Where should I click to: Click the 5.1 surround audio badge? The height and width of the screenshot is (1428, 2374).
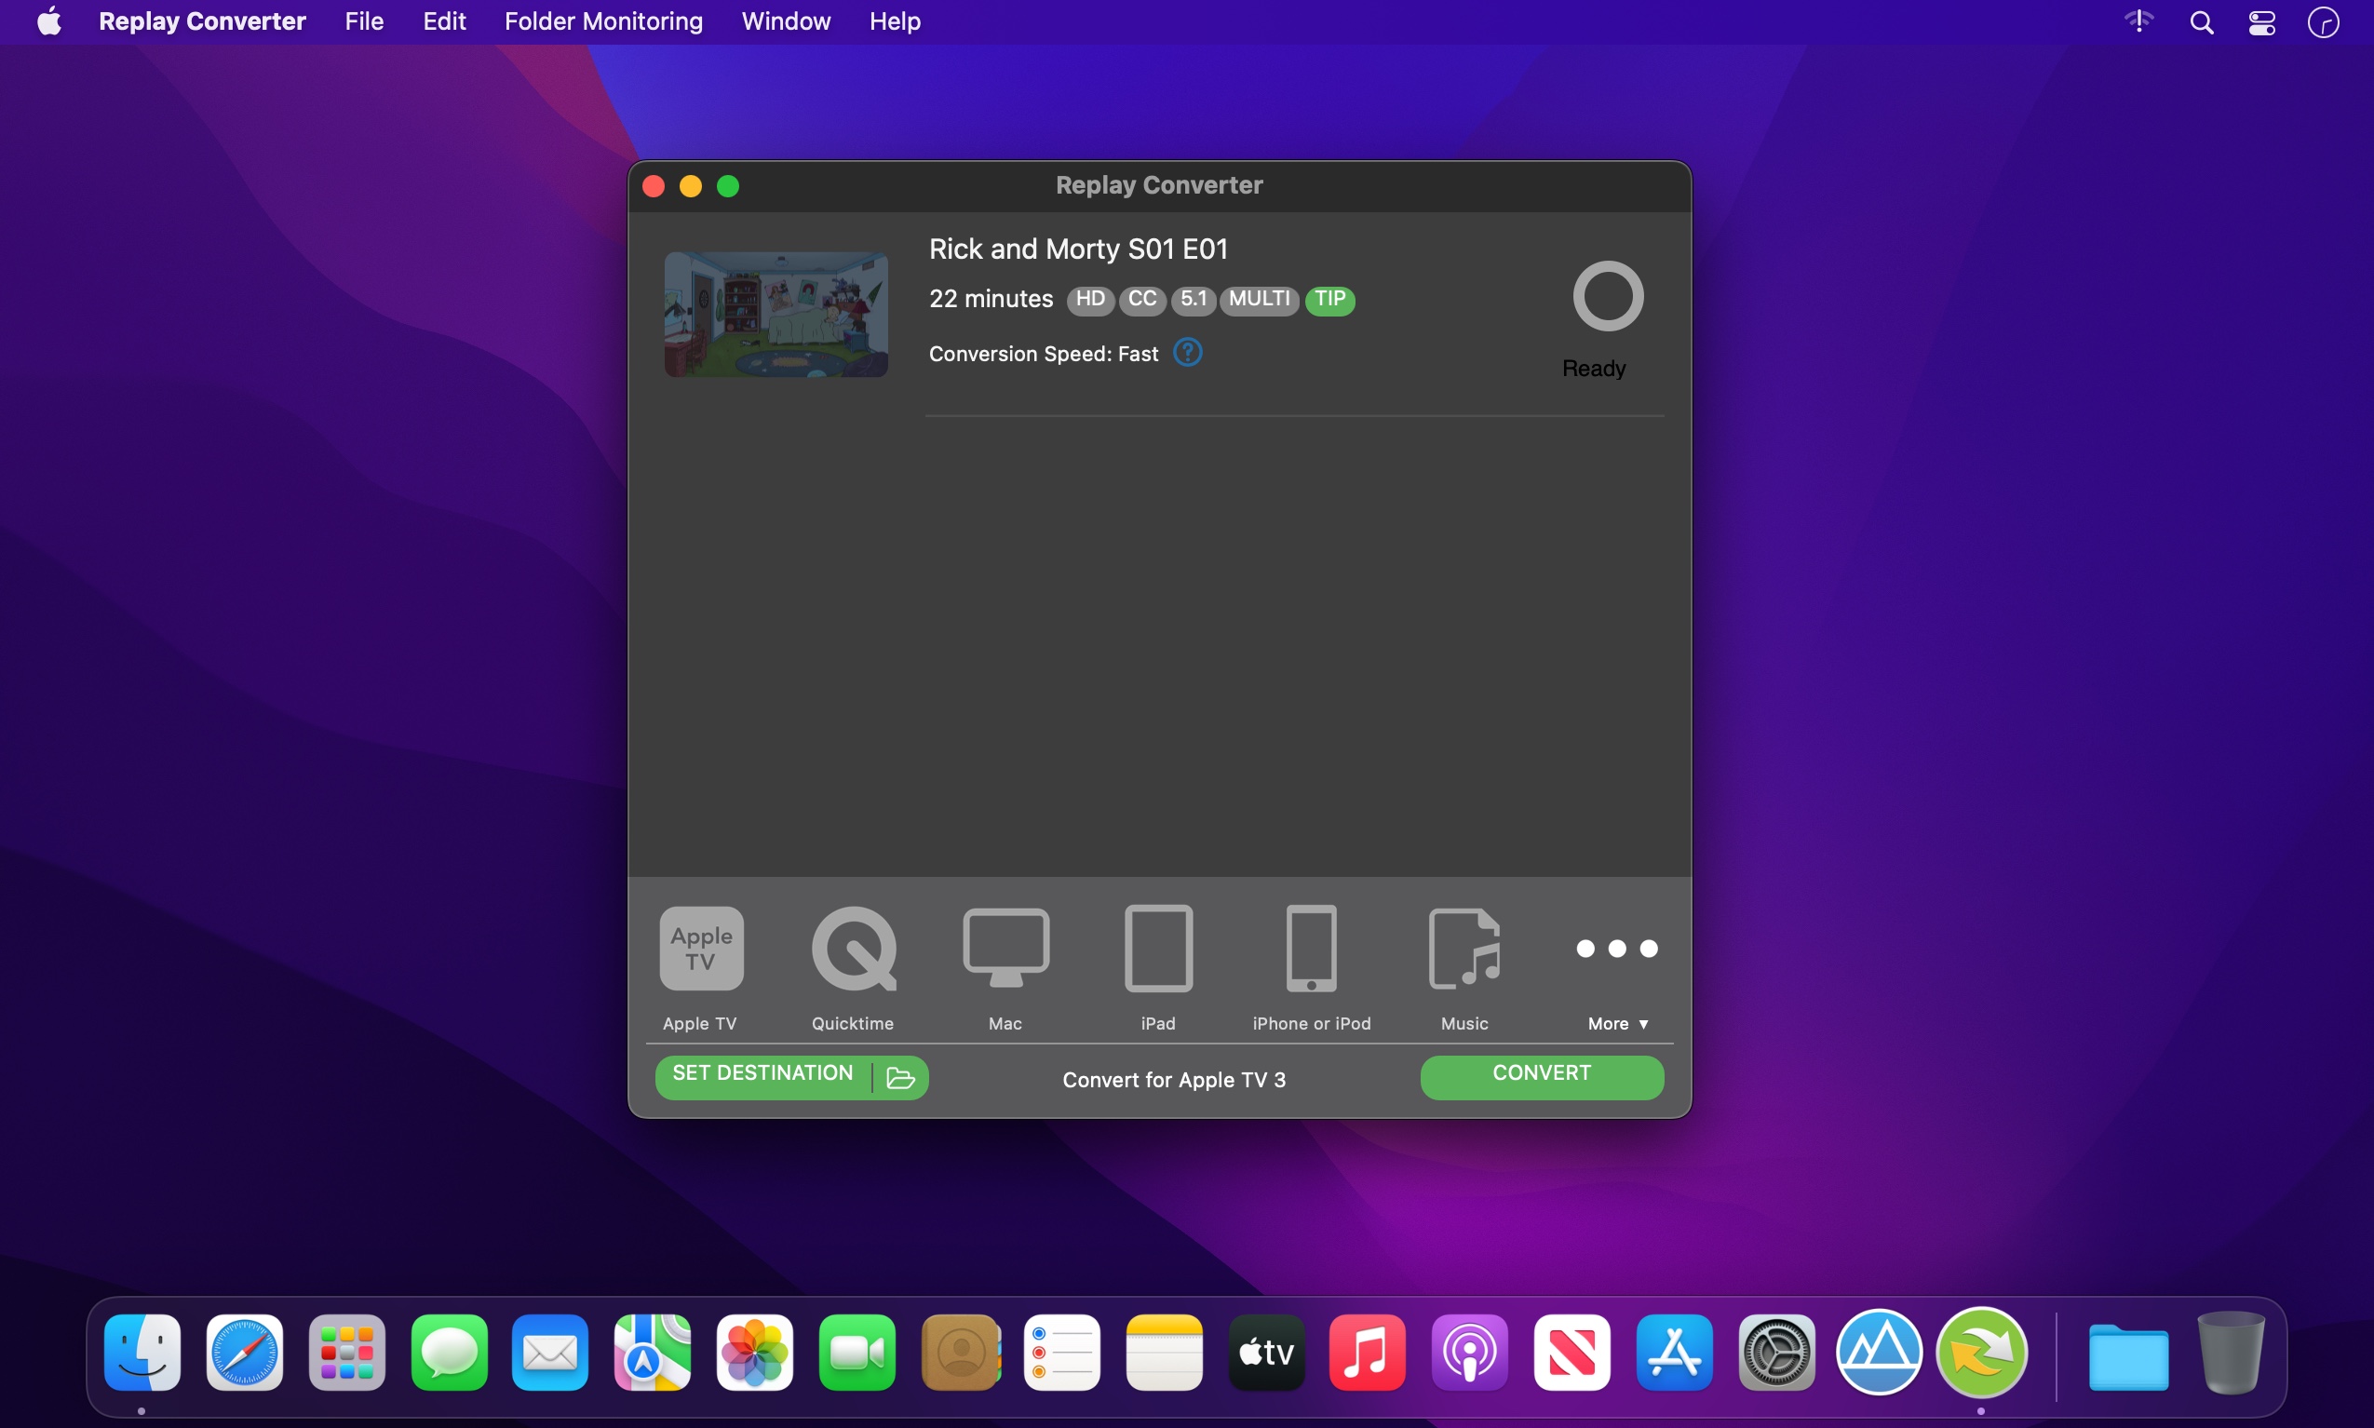[1194, 299]
